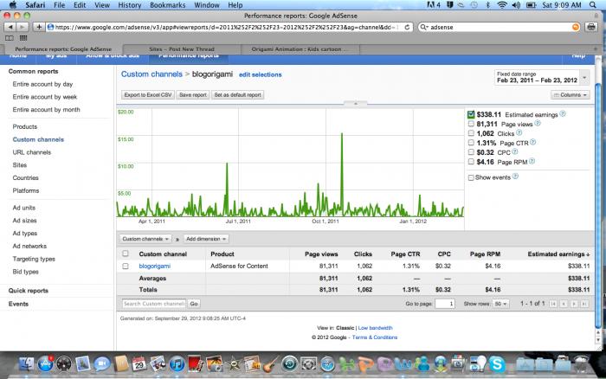Enable the Page RPM metric checkbox
606x379 pixels.
471,162
